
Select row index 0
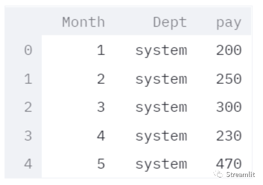point(28,50)
